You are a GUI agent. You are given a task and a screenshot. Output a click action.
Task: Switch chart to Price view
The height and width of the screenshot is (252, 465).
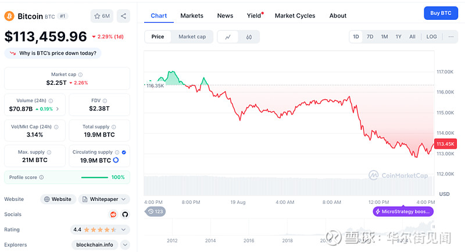(158, 37)
